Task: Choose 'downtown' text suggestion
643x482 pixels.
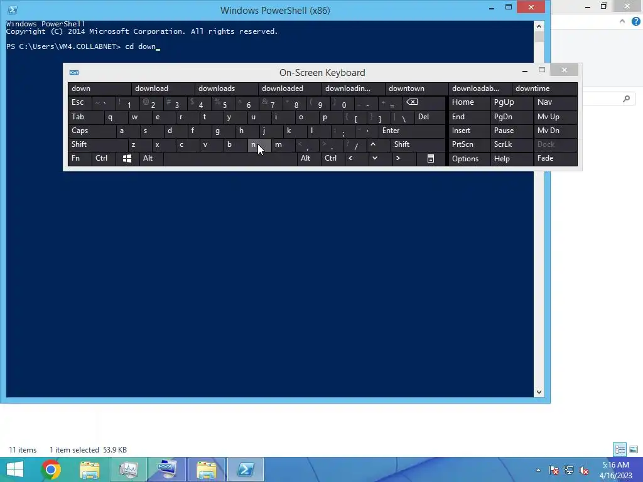Action: click(416, 88)
